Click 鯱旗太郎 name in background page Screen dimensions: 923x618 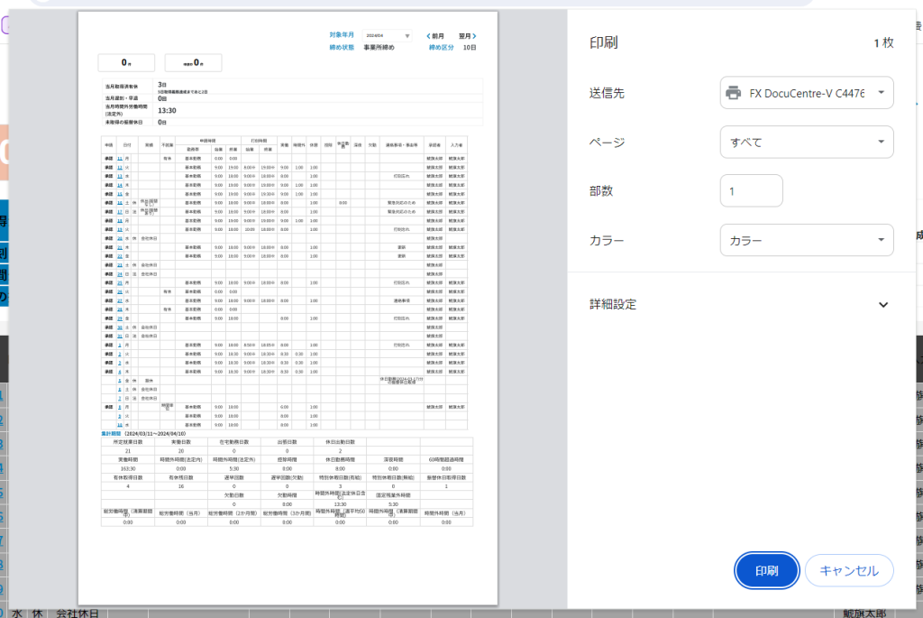coord(864,613)
